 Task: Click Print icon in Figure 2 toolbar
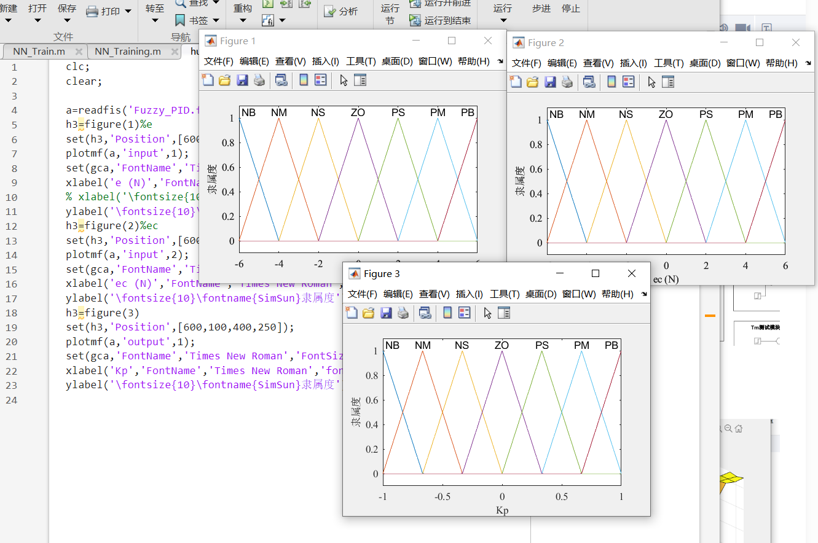567,82
